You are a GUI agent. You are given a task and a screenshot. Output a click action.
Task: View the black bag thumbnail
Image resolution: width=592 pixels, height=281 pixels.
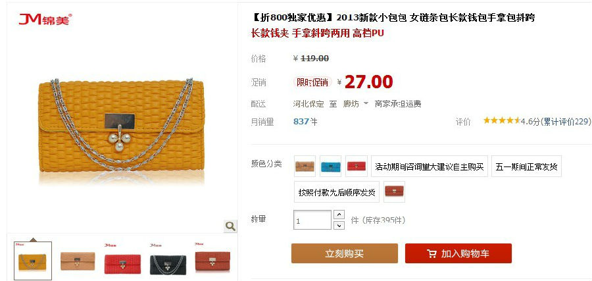pyautogui.click(x=168, y=261)
